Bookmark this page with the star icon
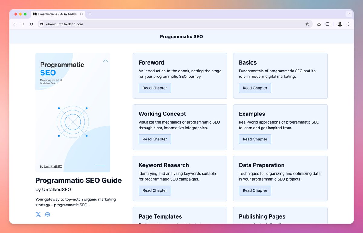 click(x=307, y=24)
